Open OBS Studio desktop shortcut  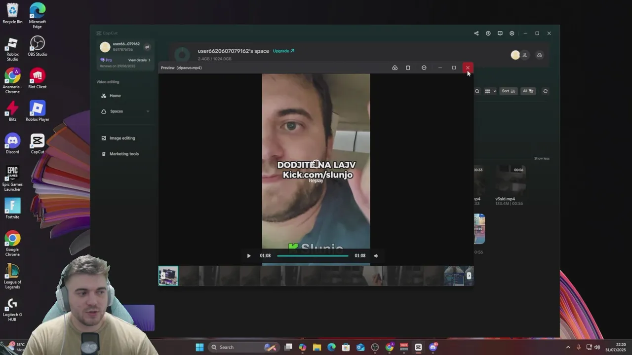point(37,46)
